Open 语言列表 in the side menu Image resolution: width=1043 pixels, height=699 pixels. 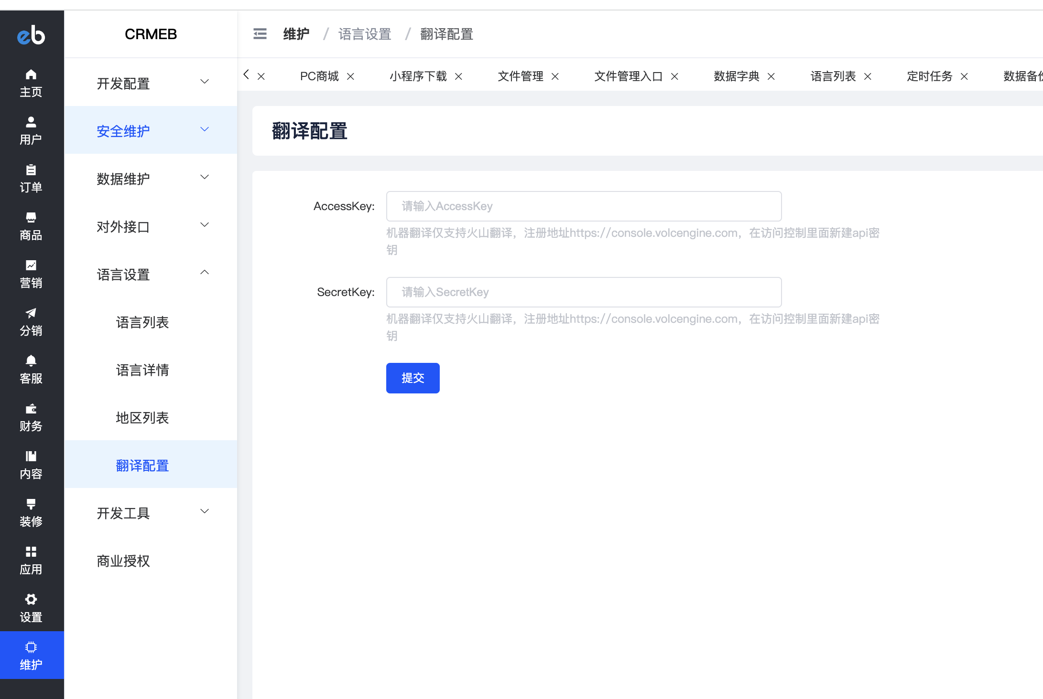151,321
